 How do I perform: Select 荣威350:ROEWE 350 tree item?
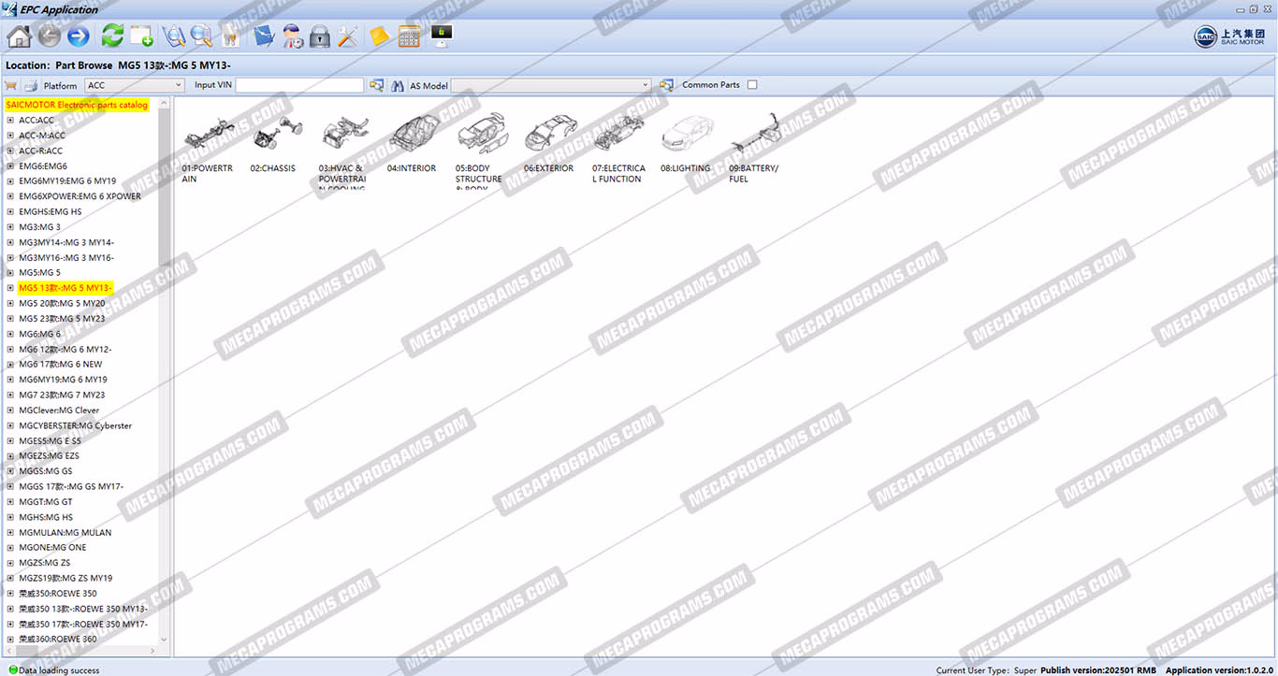tap(58, 594)
